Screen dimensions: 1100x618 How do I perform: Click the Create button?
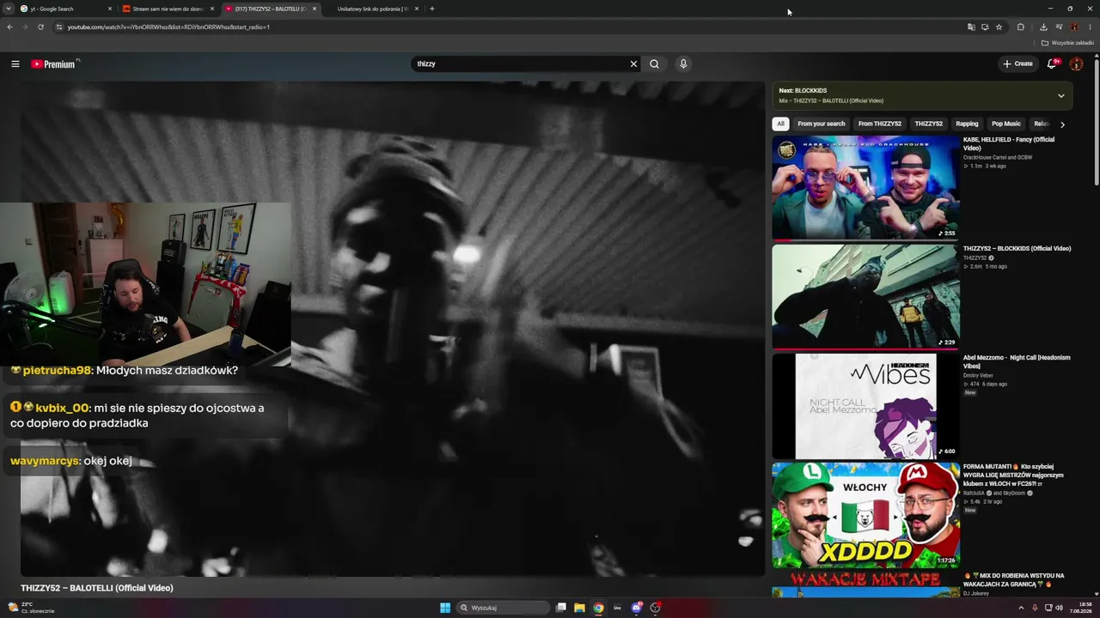[x=1017, y=64]
